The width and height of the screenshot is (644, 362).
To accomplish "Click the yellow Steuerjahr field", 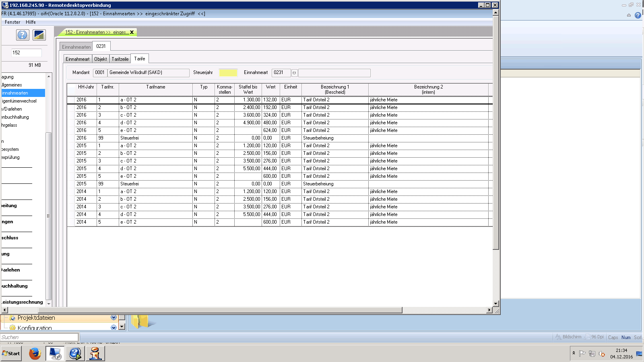I will pos(228,73).
